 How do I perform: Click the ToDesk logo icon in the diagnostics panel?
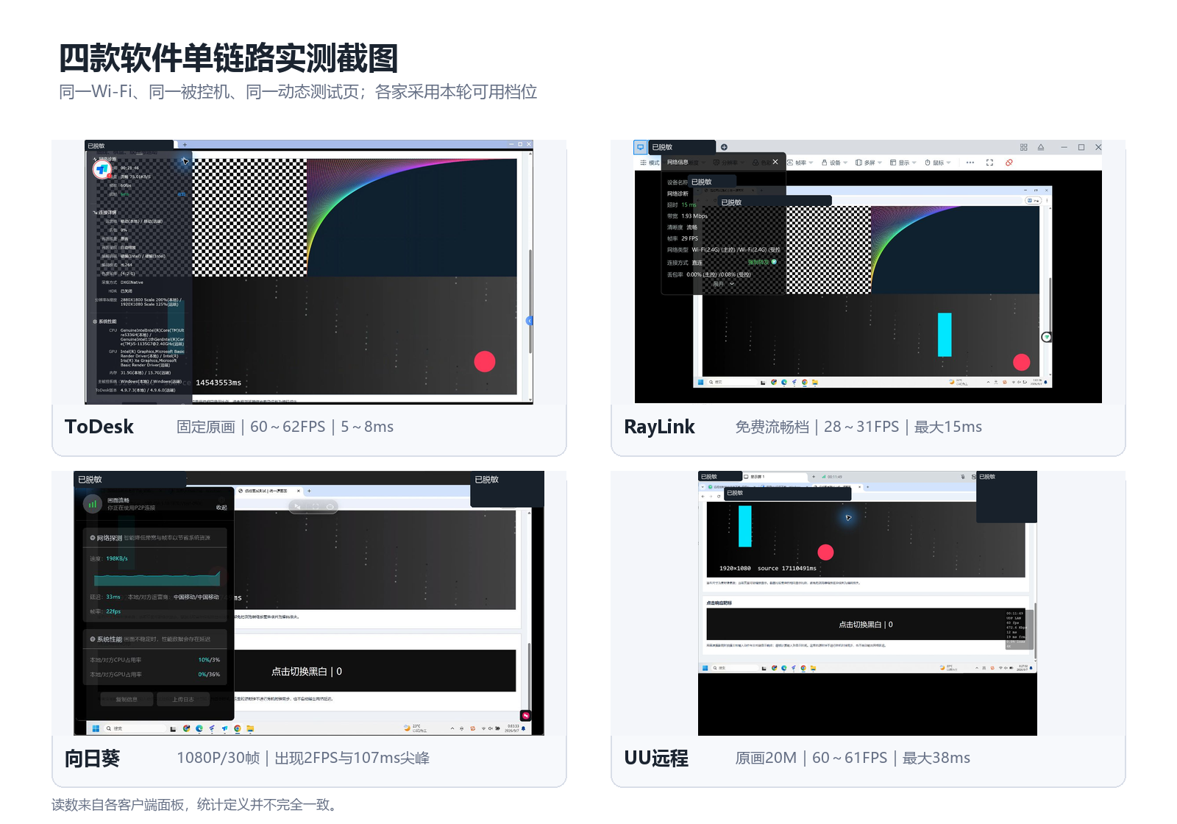click(102, 169)
